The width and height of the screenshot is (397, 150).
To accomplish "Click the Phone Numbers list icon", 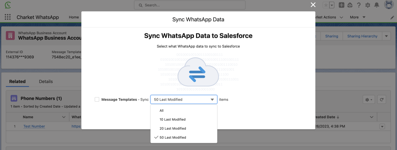I will tap(14, 98).
